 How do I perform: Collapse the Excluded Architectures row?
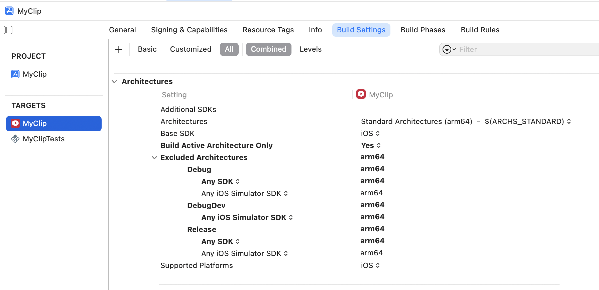154,157
